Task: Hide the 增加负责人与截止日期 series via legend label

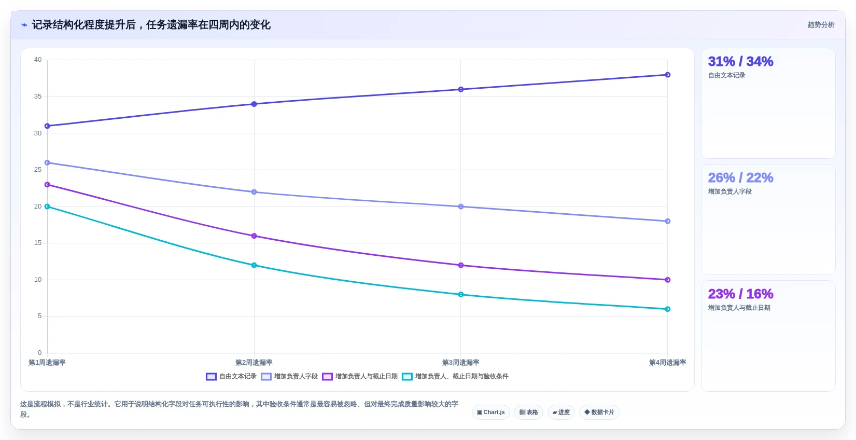Action: click(367, 377)
